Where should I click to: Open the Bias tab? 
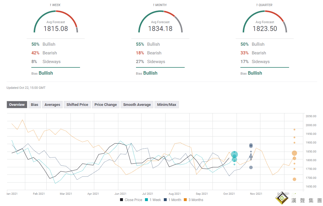[35, 105]
